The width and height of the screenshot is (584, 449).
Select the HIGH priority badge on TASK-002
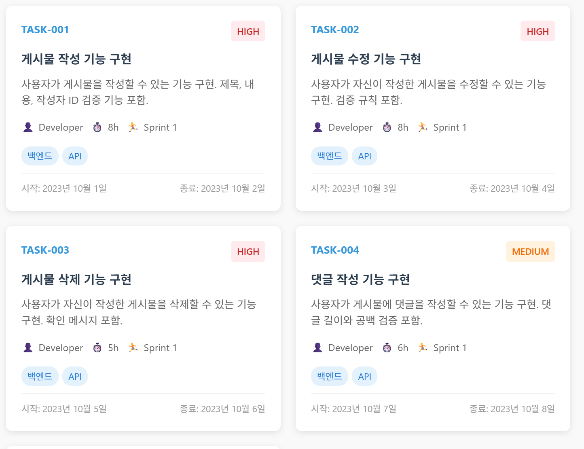point(537,31)
